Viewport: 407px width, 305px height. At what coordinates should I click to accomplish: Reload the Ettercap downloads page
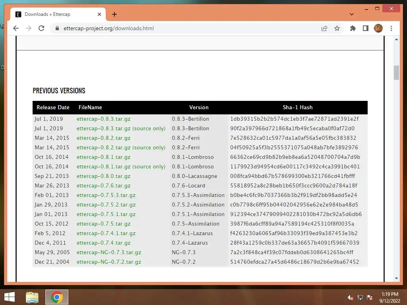[x=41, y=28]
